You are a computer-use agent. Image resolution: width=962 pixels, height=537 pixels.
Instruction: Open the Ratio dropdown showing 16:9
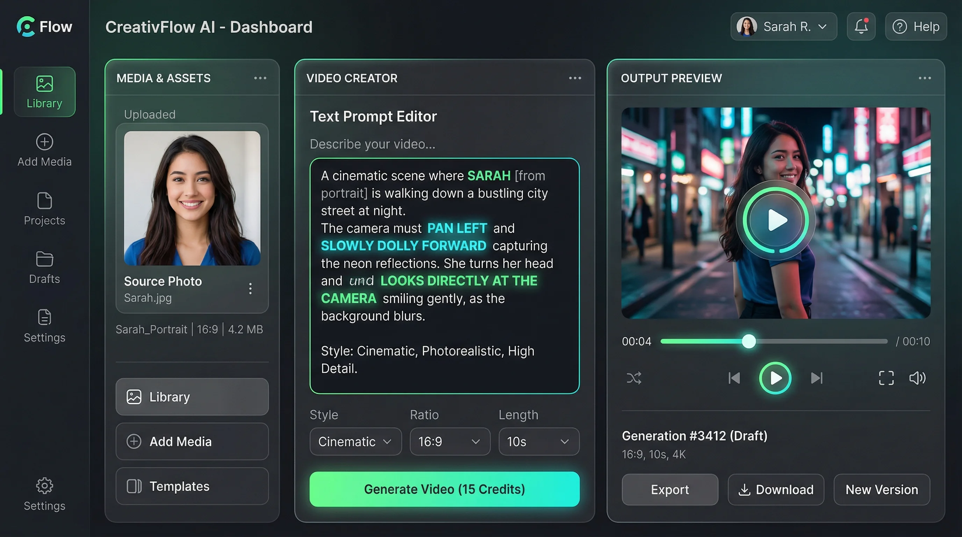pyautogui.click(x=450, y=442)
